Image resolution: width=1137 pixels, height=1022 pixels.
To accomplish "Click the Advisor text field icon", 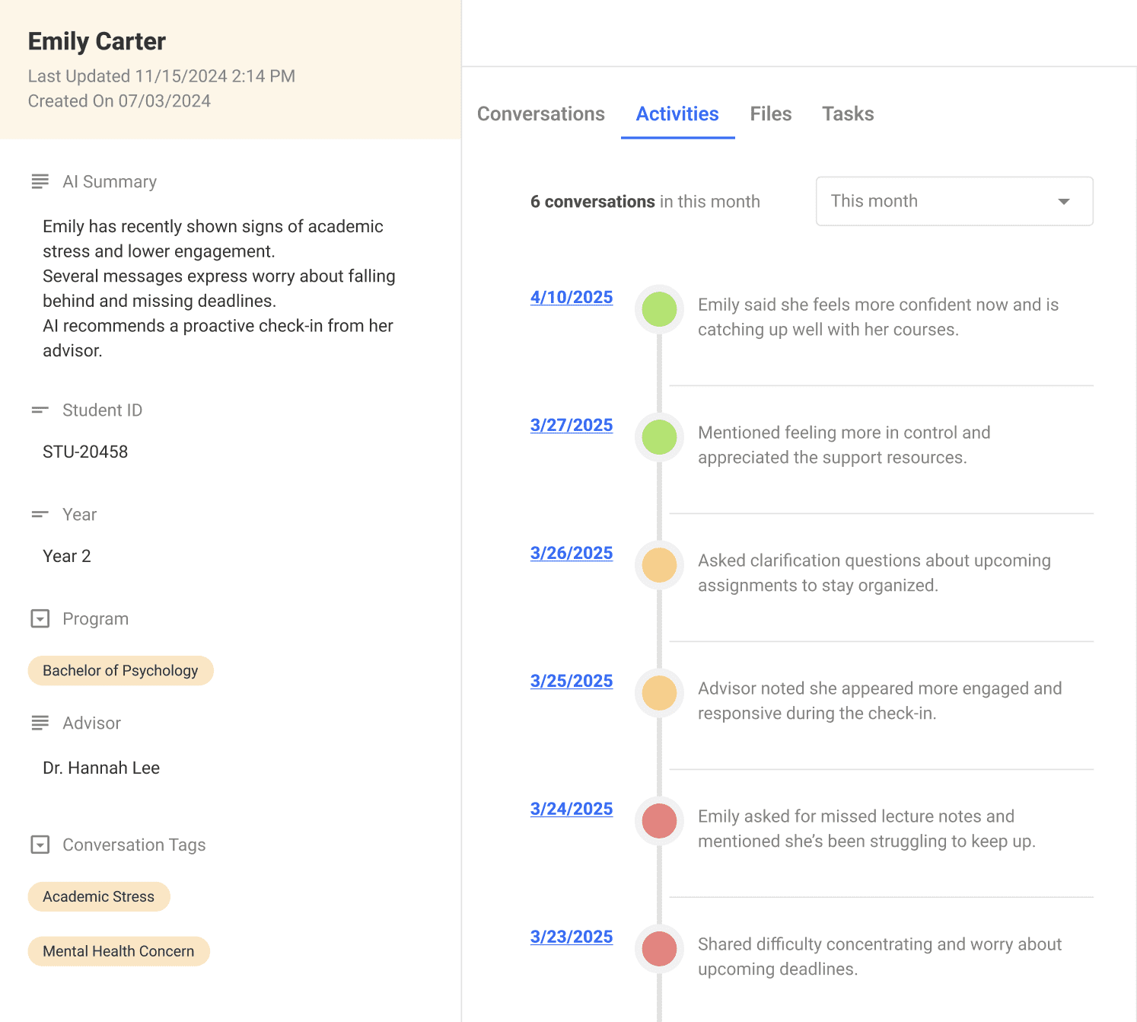I will tap(40, 723).
